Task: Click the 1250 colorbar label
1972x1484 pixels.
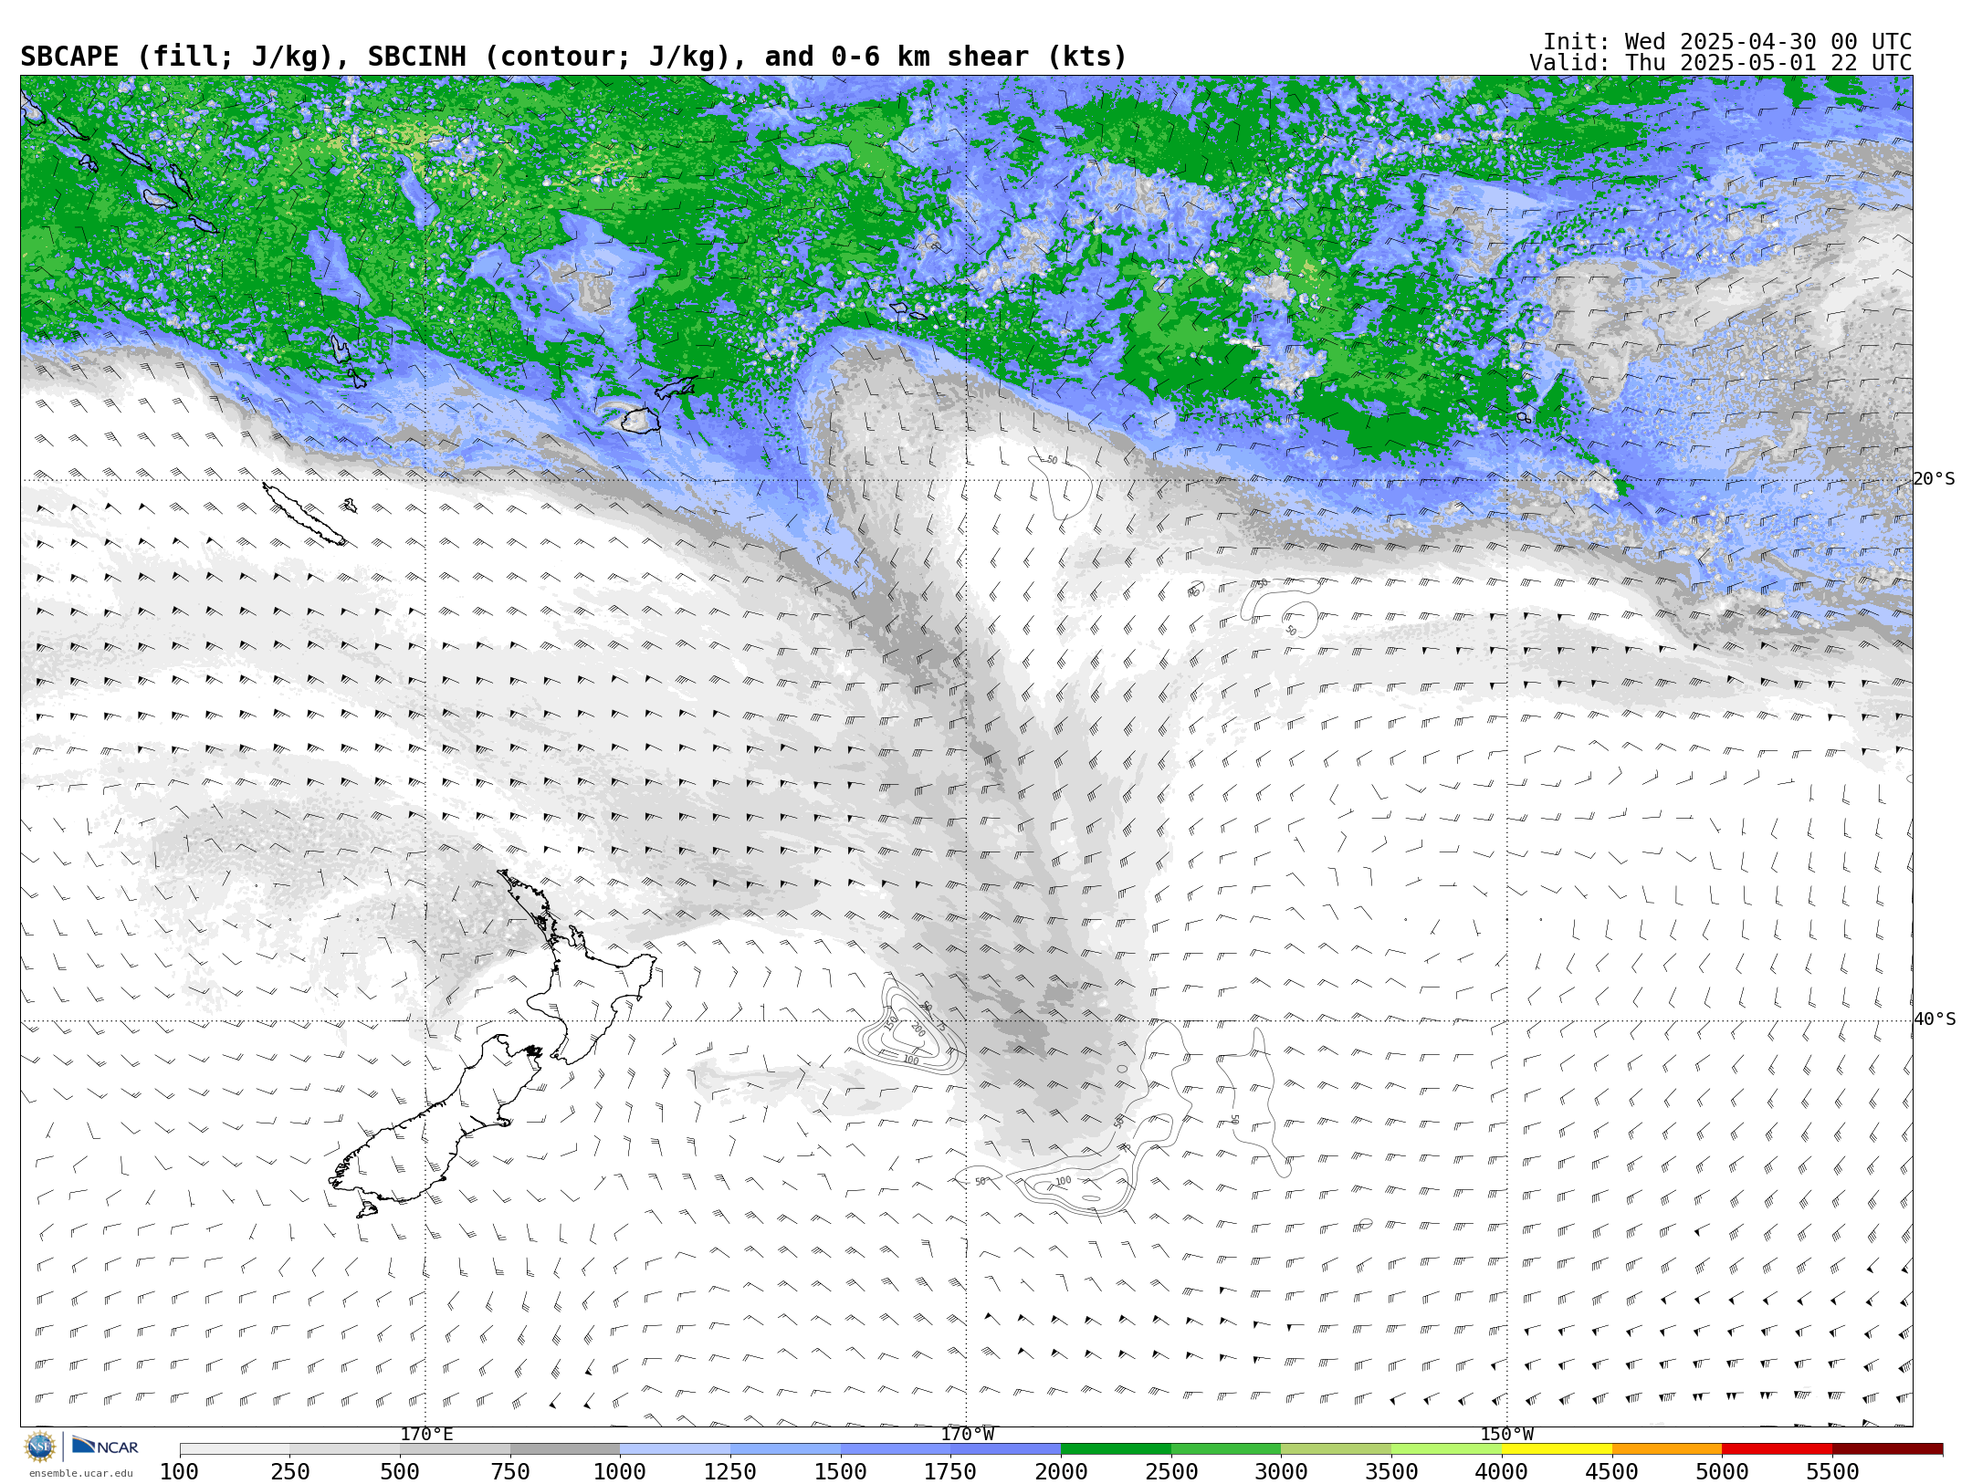Action: 730,1472
